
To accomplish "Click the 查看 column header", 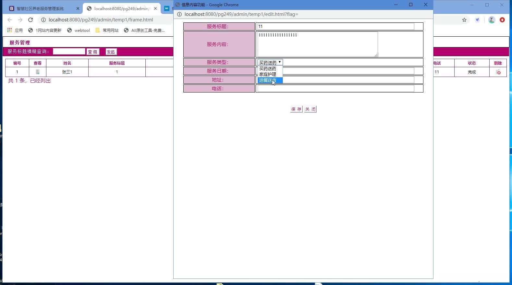I will (x=38, y=63).
